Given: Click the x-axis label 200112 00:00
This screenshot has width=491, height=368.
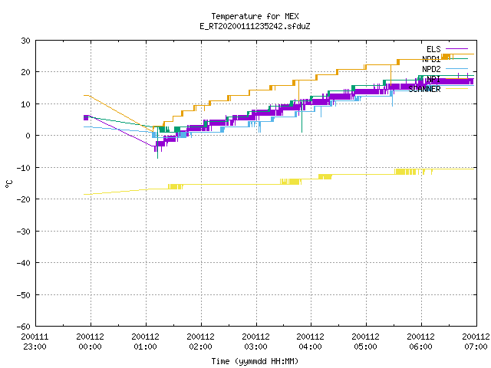Looking at the screenshot, I should coord(91,342).
